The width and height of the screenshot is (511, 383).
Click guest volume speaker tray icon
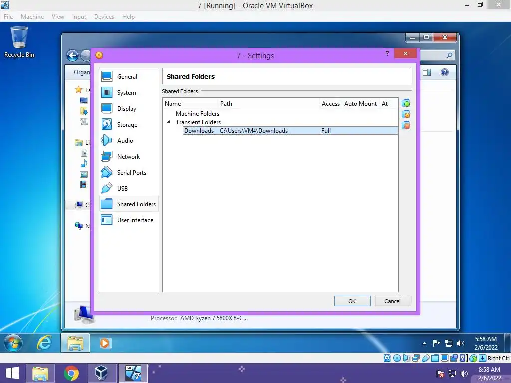tap(461, 343)
